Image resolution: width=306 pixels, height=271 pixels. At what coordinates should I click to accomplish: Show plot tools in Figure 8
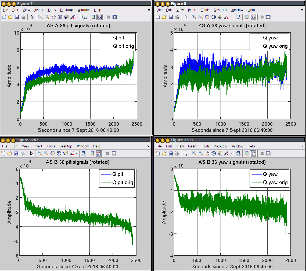pos(269,17)
